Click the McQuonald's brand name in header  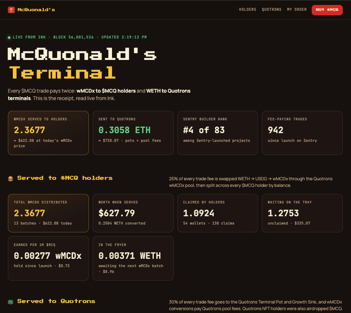pos(36,10)
